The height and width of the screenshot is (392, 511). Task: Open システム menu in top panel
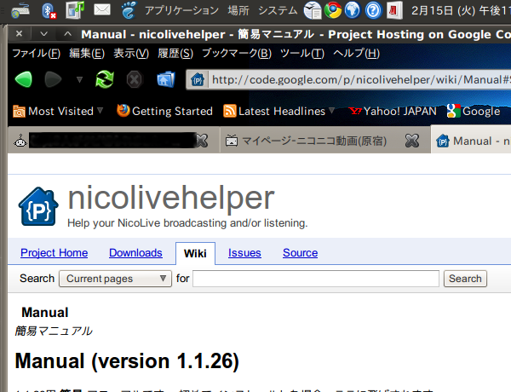278,10
